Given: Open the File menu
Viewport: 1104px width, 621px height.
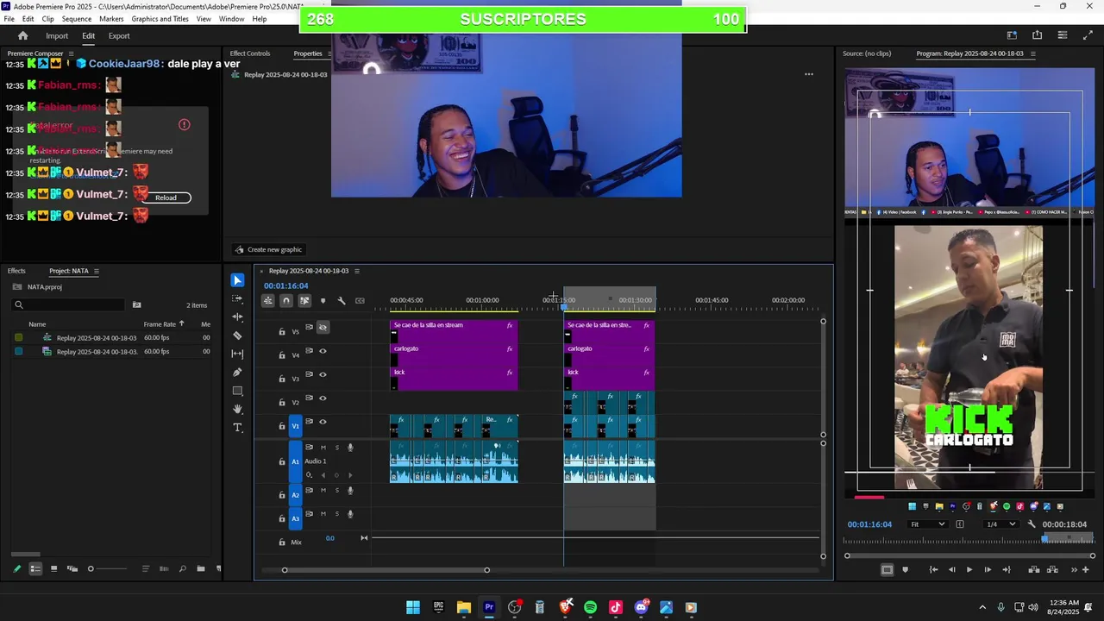Looking at the screenshot, I should (x=9, y=19).
